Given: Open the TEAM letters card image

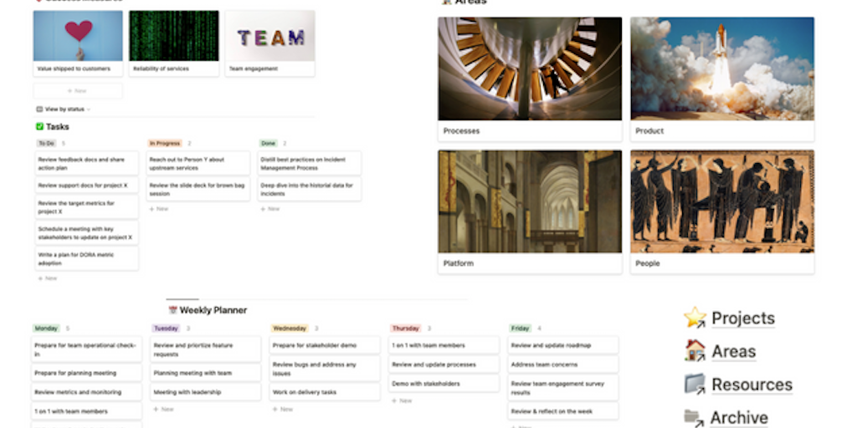Looking at the screenshot, I should [270, 36].
